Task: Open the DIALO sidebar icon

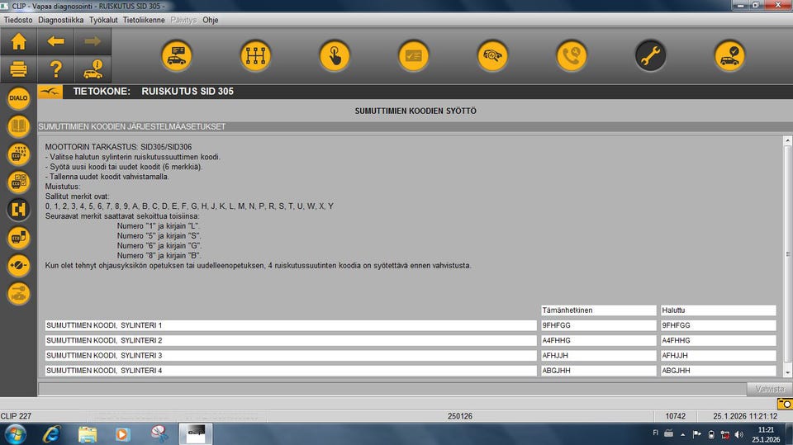Action: (x=18, y=98)
